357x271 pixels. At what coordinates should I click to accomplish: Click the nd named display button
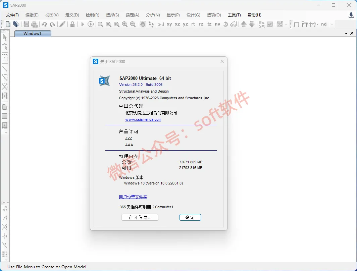(324, 24)
